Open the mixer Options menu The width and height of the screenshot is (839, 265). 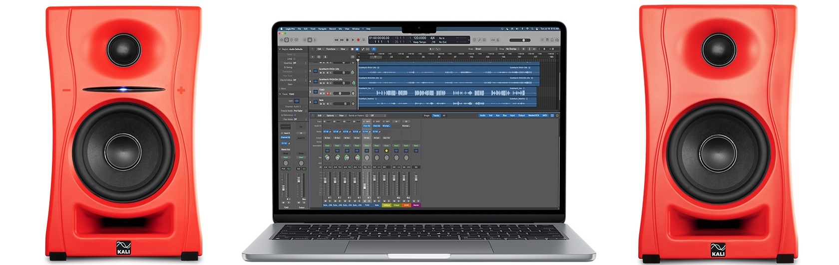332,116
